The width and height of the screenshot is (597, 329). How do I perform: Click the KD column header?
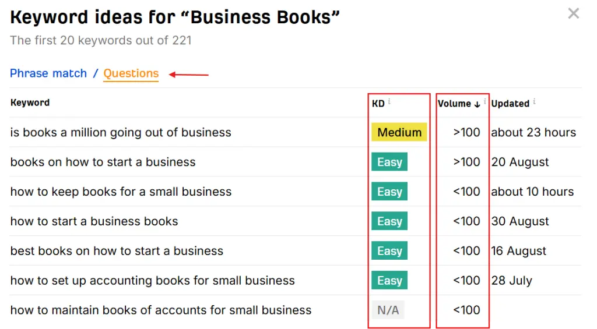(x=378, y=104)
